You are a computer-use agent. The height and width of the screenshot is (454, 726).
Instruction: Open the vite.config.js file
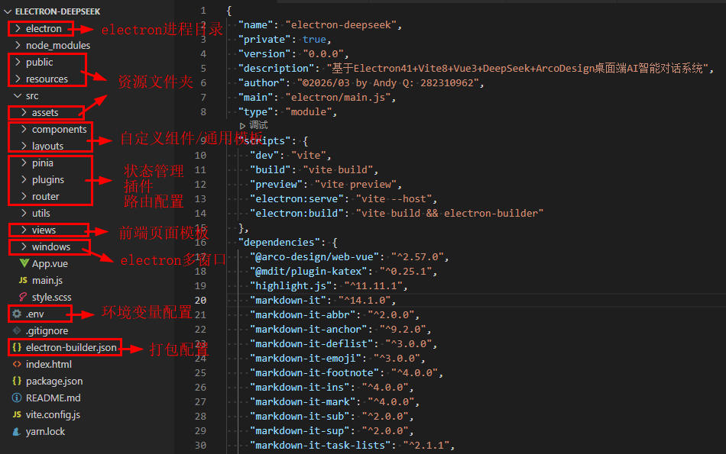[52, 414]
